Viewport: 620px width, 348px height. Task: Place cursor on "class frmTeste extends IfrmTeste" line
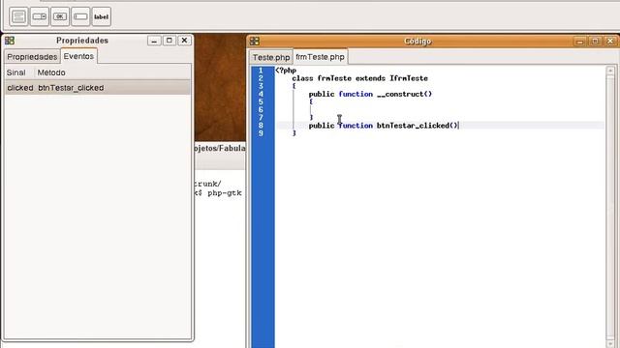[359, 78]
